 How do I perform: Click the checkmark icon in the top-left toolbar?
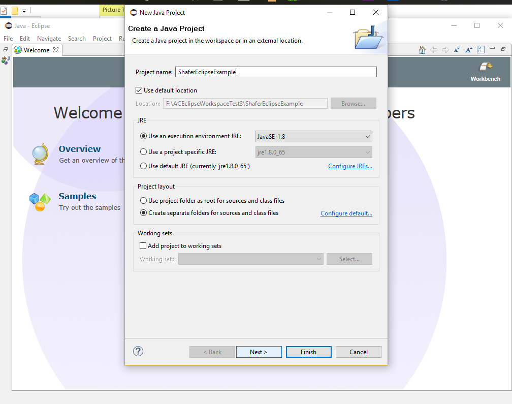pyautogui.click(x=4, y=11)
